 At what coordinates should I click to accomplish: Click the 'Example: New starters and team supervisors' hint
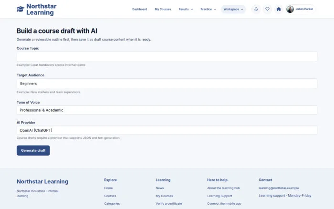click(x=49, y=92)
